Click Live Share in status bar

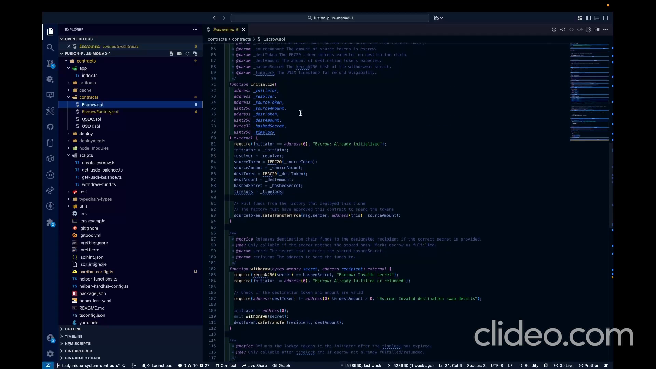[x=255, y=366]
